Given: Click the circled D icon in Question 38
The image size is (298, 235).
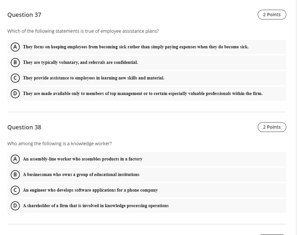Looking at the screenshot, I should [x=15, y=206].
